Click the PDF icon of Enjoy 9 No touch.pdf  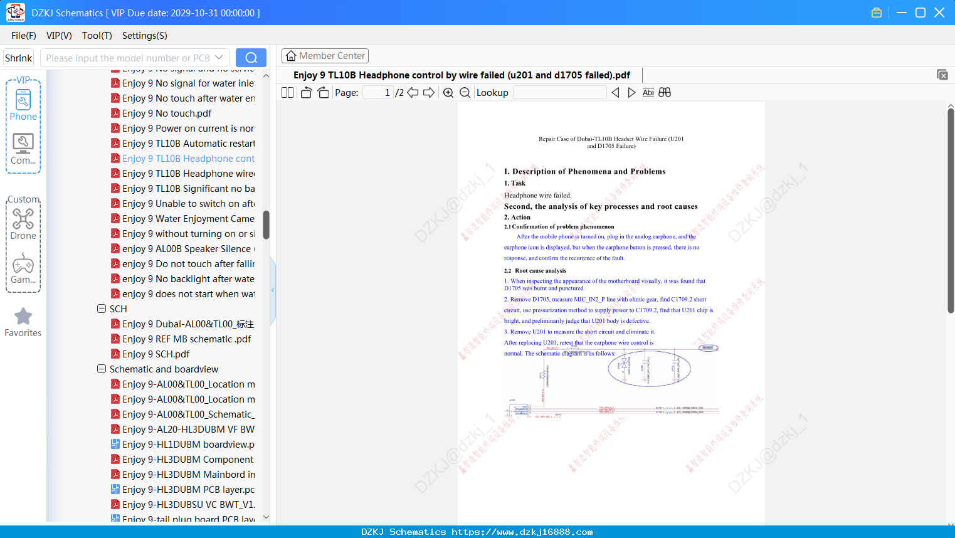pos(115,113)
